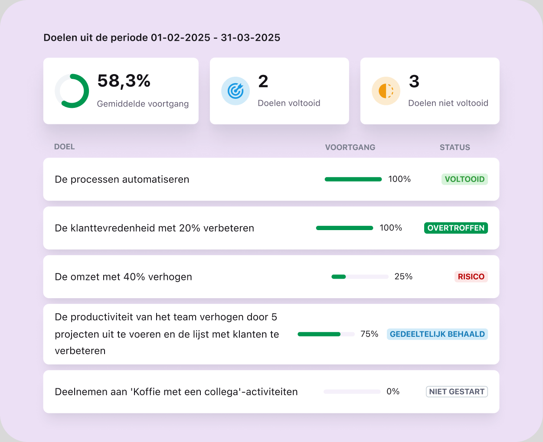This screenshot has height=442, width=543.
Task: Toggle the 'Doelen niet voltooid' summary card
Action: (x=429, y=91)
